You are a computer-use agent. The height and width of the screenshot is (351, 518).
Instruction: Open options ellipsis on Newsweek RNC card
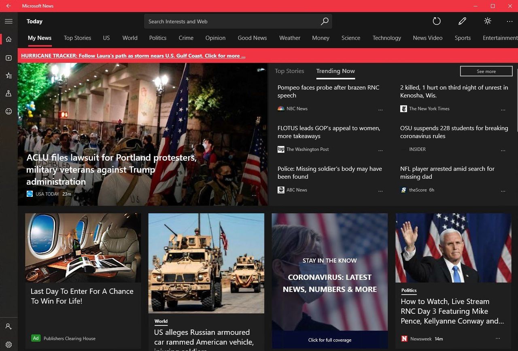click(498, 338)
